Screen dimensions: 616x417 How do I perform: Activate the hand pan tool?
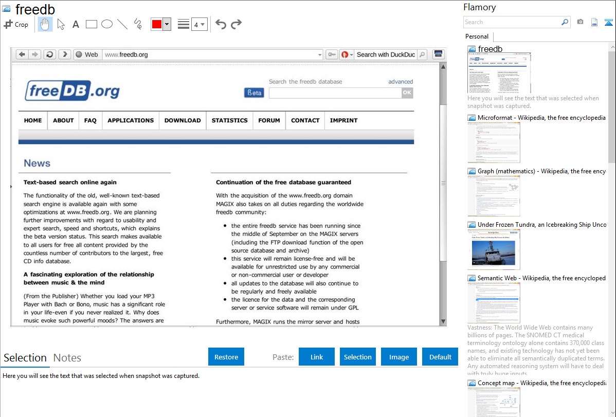click(x=45, y=24)
